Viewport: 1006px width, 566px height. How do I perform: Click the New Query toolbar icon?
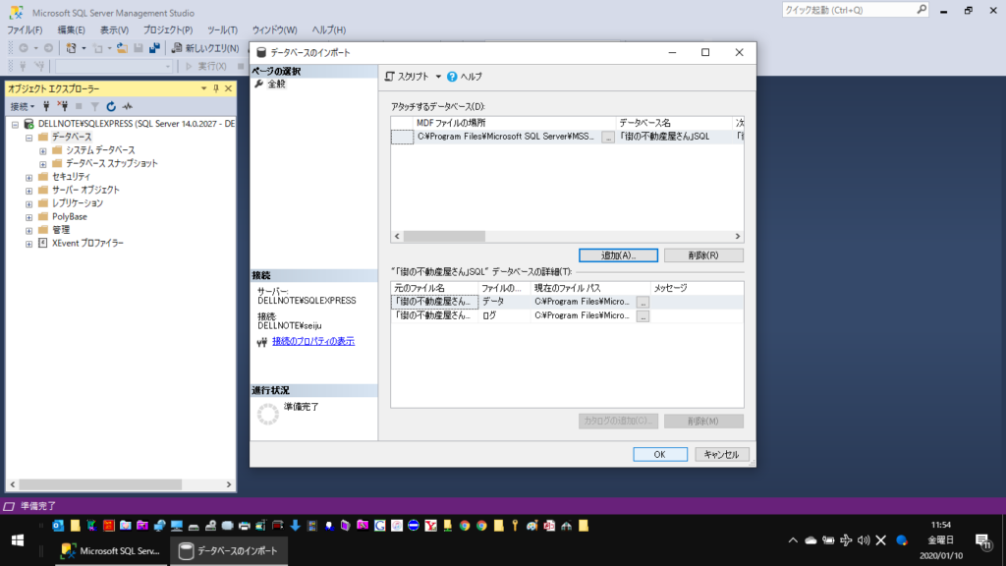click(177, 48)
